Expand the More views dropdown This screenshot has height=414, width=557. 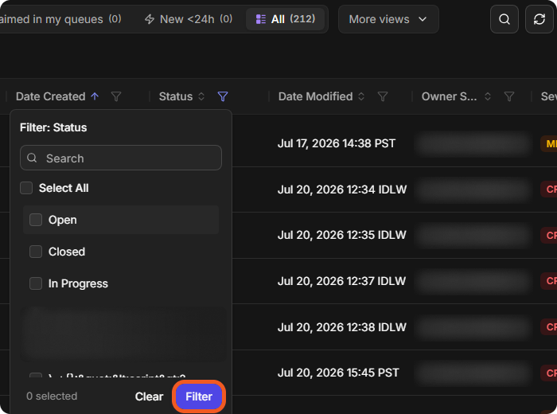[x=388, y=19]
